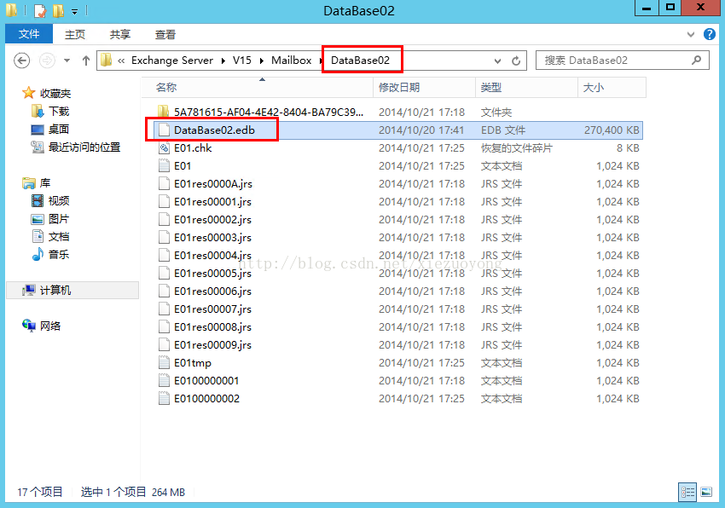Open hidden path segments double chevron
Screen dimensions: 725x508
pyautogui.click(x=121, y=61)
